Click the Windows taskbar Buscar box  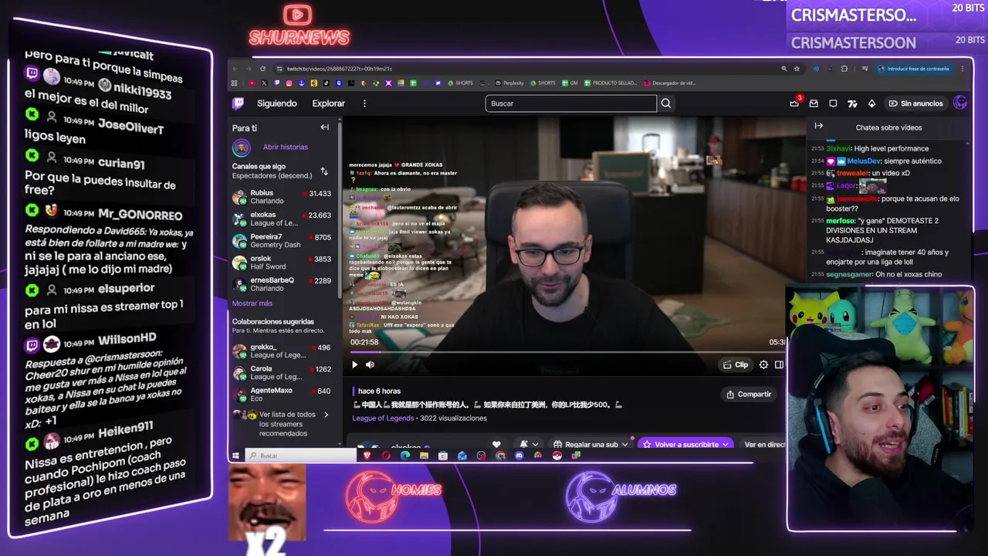(x=302, y=456)
